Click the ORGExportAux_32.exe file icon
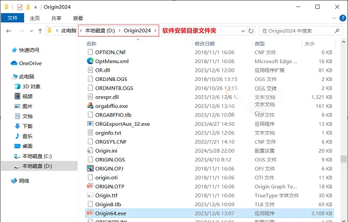This screenshot has height=222, width=348. tap(90, 124)
